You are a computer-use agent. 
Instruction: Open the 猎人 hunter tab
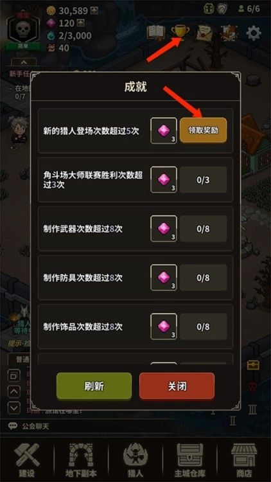coord(135,460)
